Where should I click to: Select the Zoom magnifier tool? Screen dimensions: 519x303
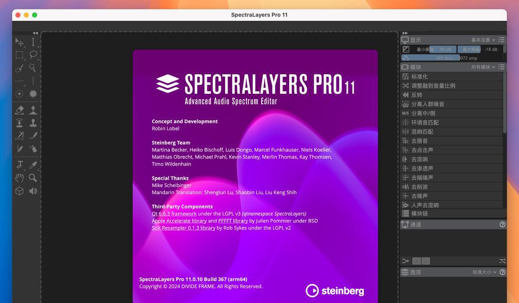point(33,178)
